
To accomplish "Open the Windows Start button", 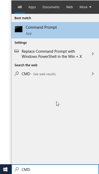I will point(5,169).
